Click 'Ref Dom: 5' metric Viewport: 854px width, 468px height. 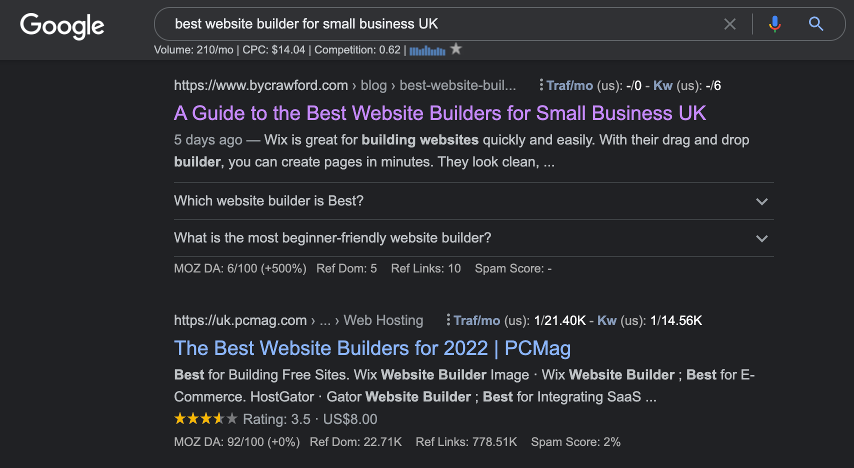pos(346,268)
